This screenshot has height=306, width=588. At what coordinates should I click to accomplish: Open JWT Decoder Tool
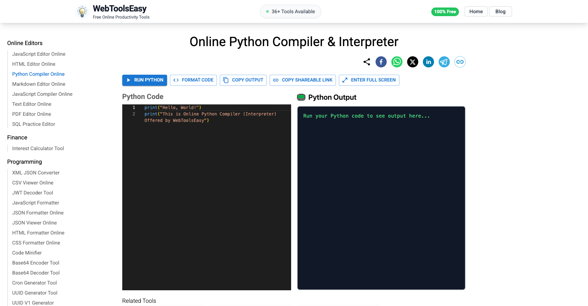click(x=33, y=193)
